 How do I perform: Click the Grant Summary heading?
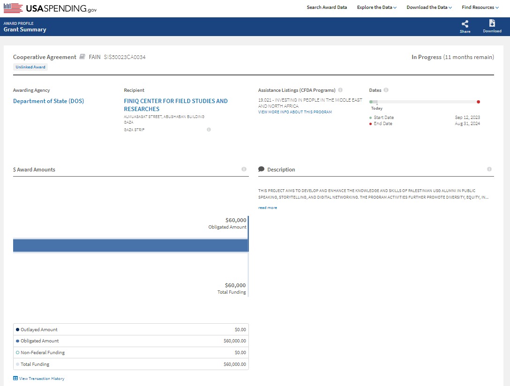[25, 30]
